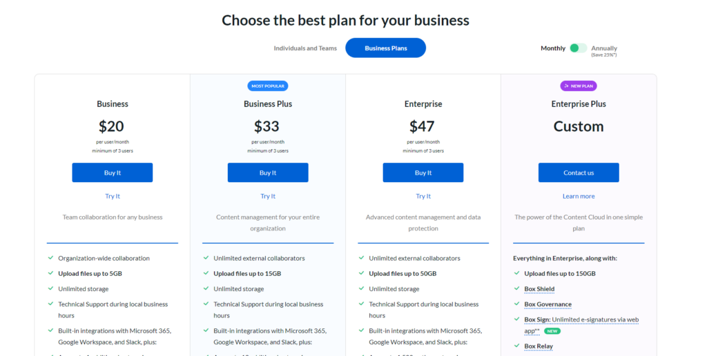Click Contact us for Enterprise Plus

pyautogui.click(x=579, y=172)
